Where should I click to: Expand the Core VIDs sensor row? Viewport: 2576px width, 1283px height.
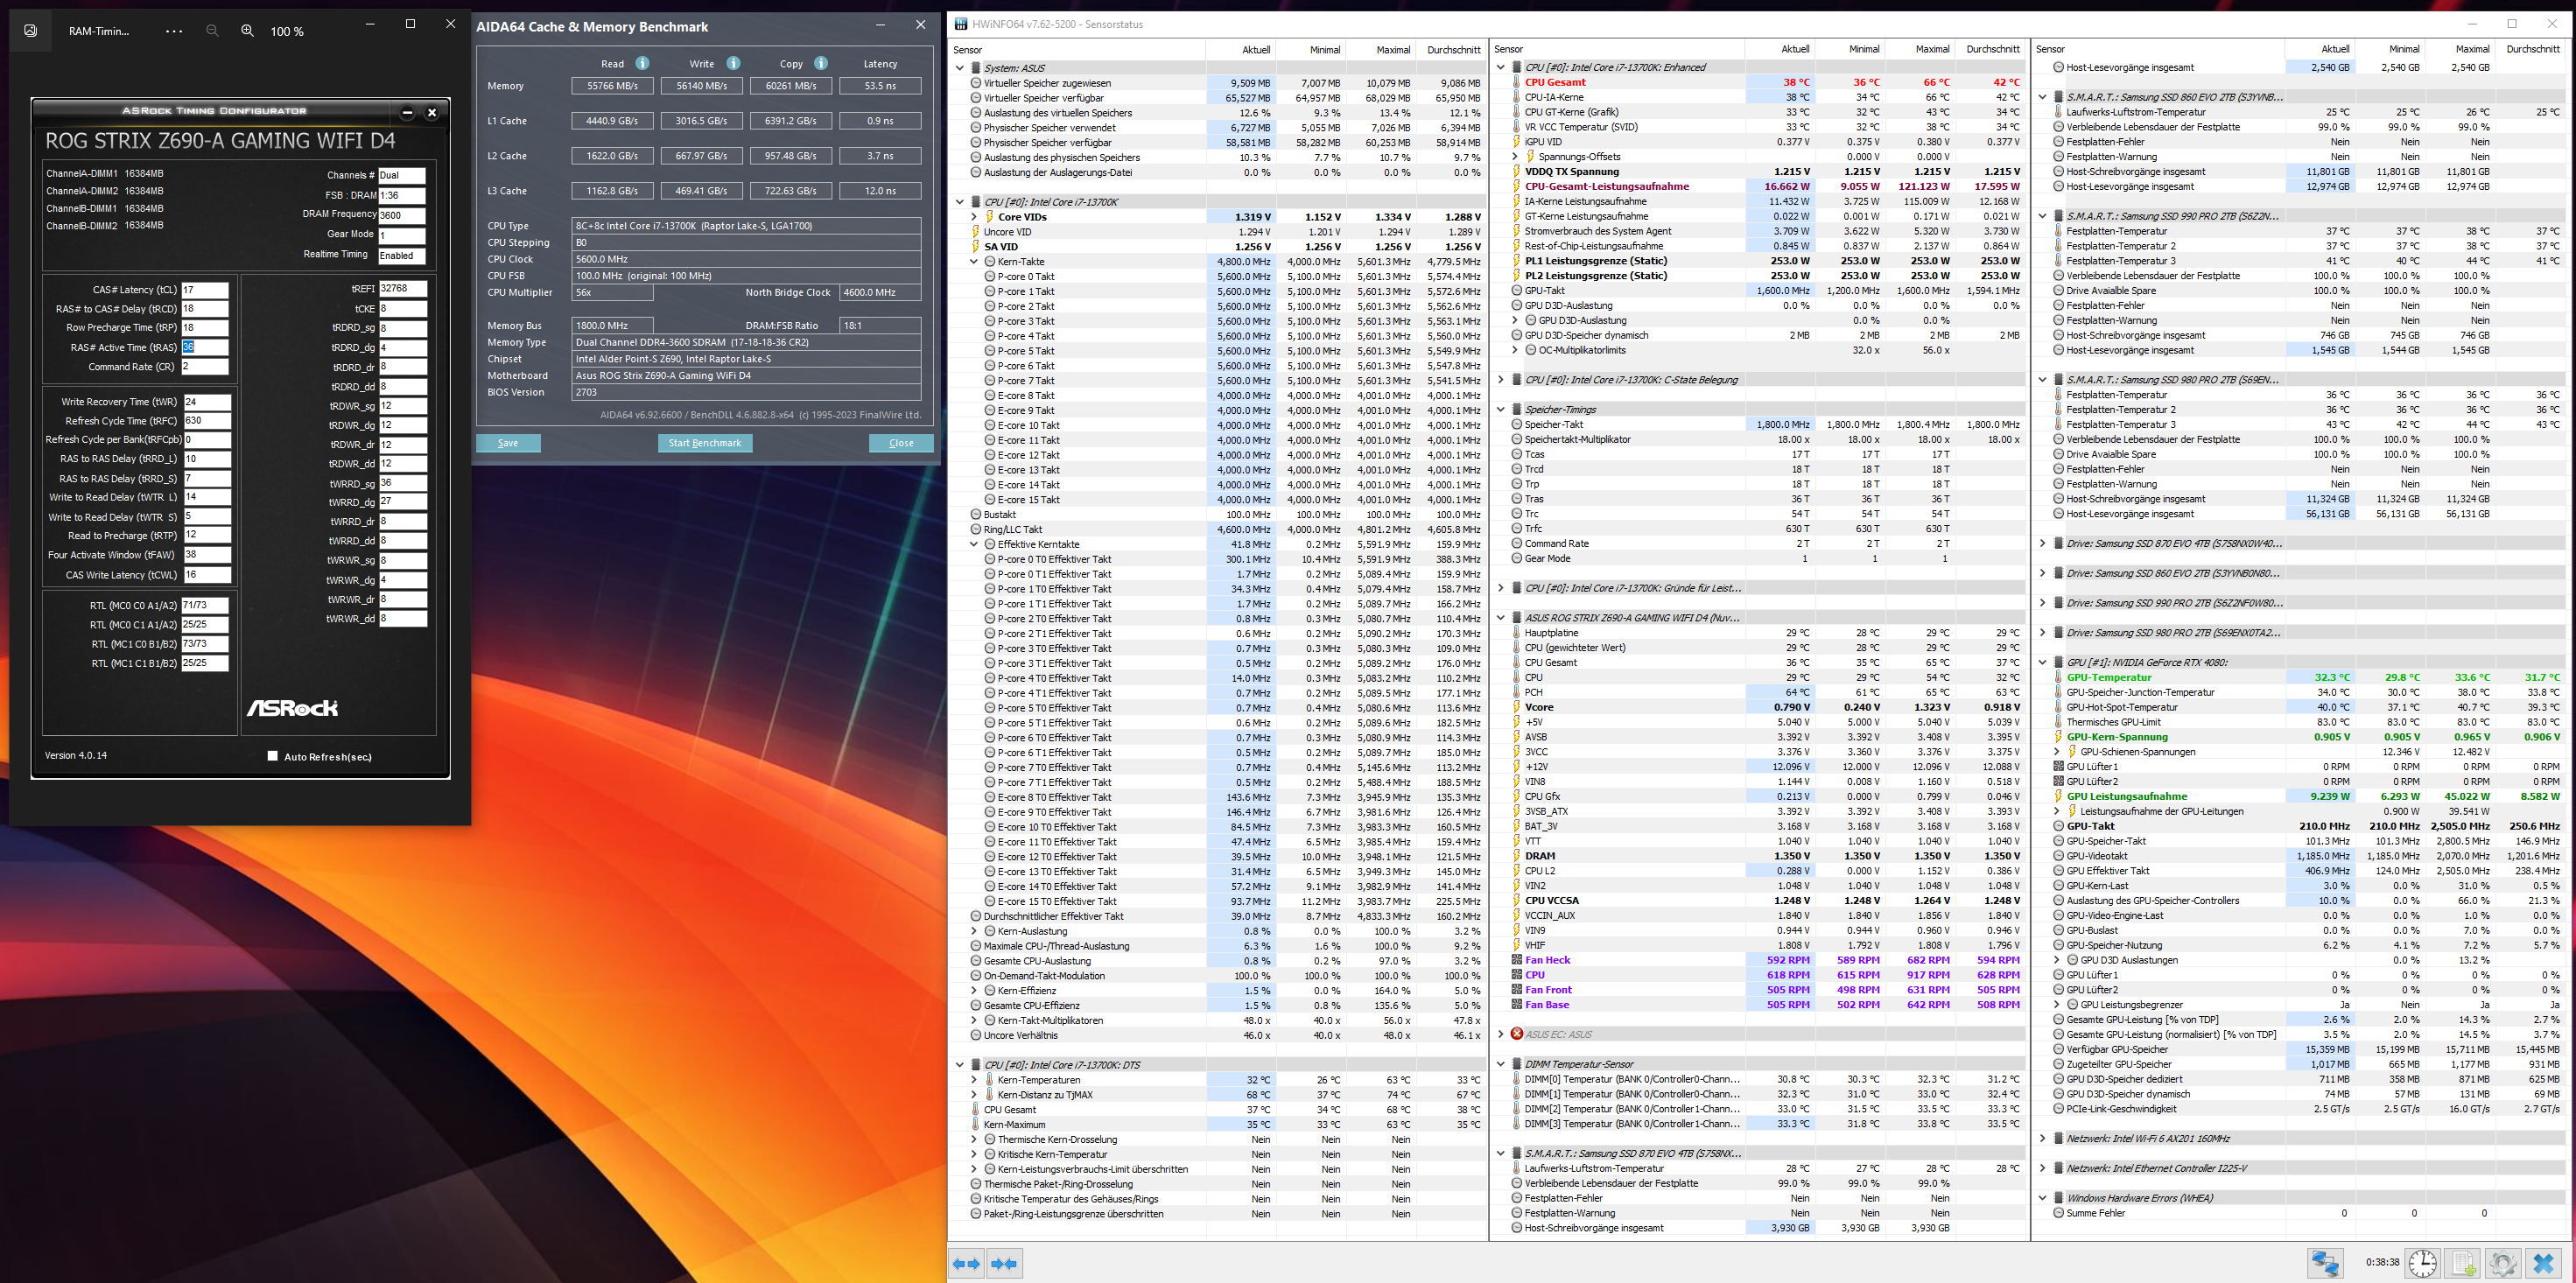pos(974,217)
